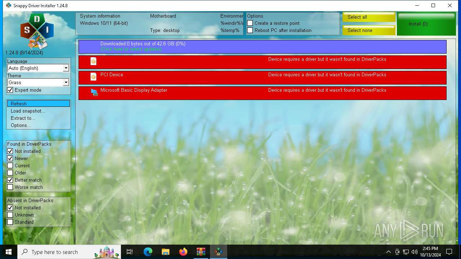
Task: Click the version text 1.24.8 (8/14/2024)
Action: 24,53
